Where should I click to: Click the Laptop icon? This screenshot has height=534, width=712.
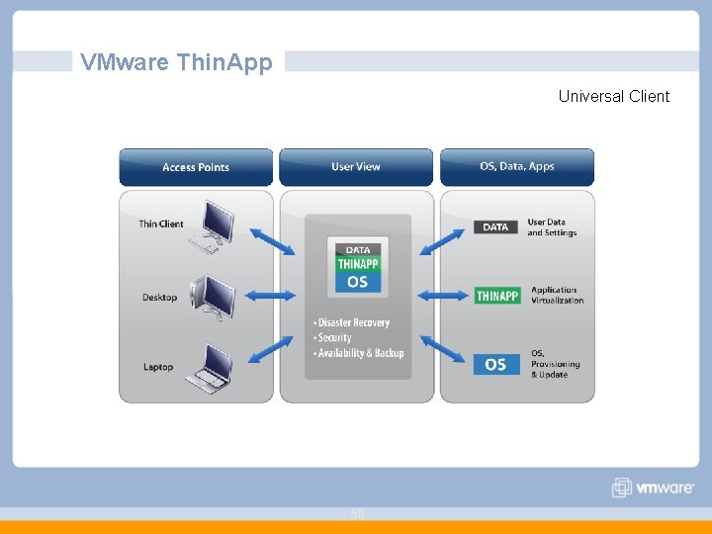click(211, 369)
